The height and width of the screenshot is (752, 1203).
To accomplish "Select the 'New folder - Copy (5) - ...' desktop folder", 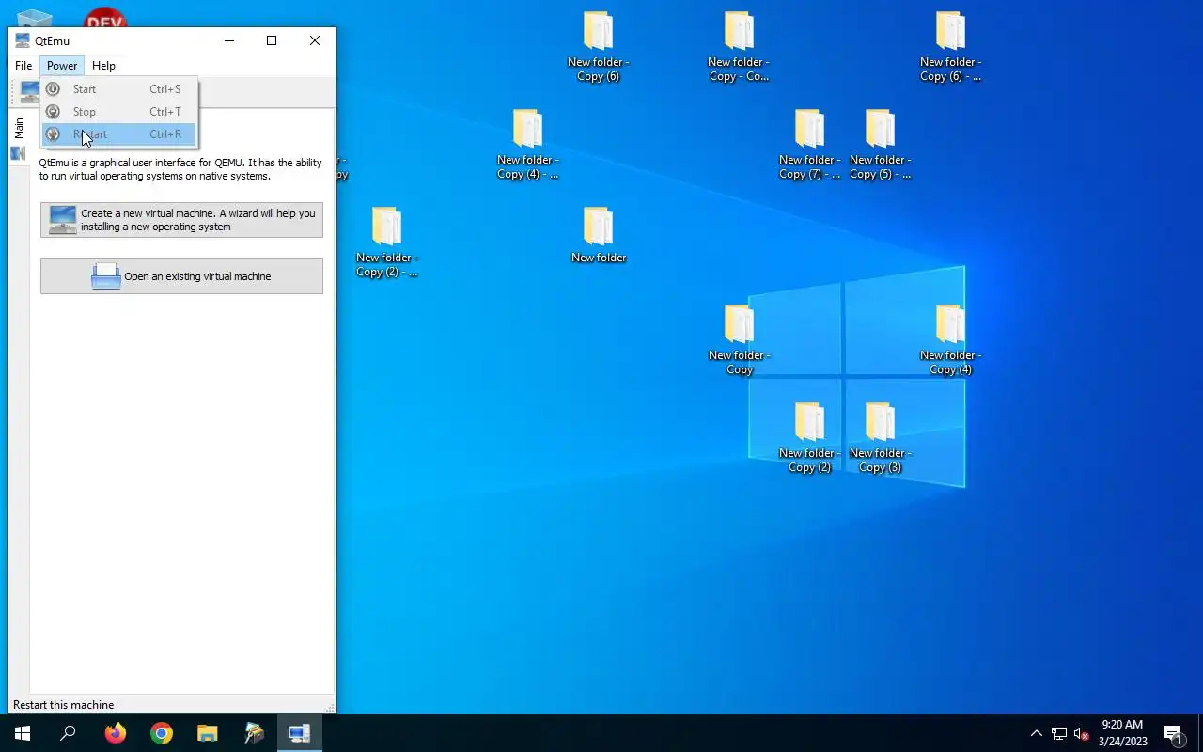I will tap(880, 145).
